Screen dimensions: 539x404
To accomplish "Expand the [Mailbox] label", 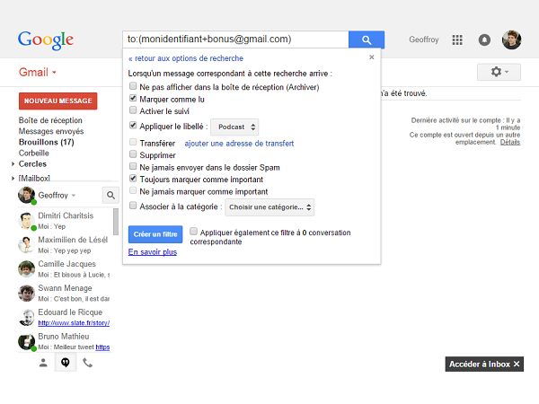I will (13, 179).
